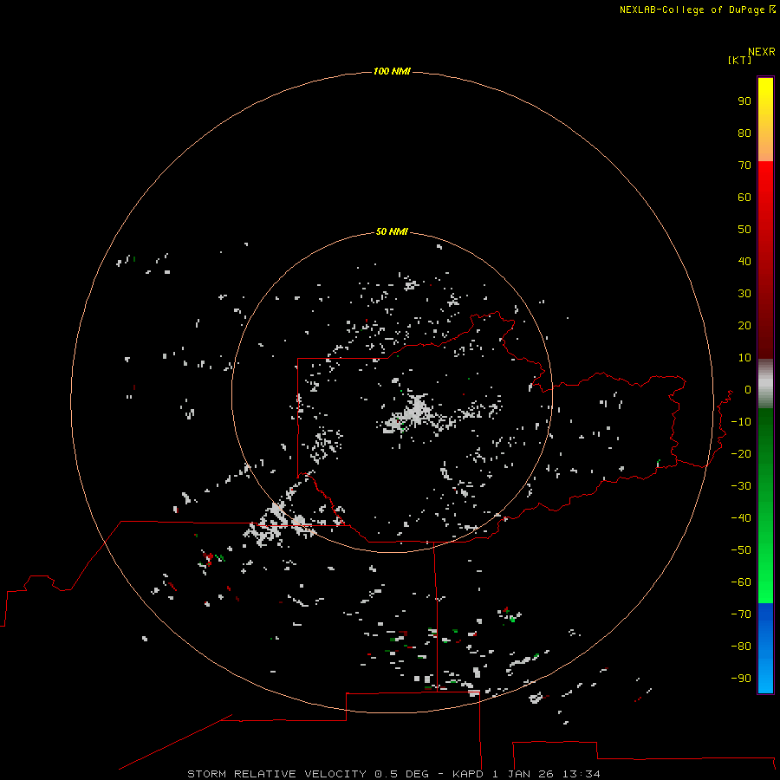Screen dimensions: 780x780
Task: Click the 70 value on the velocity scale
Action: point(744,166)
